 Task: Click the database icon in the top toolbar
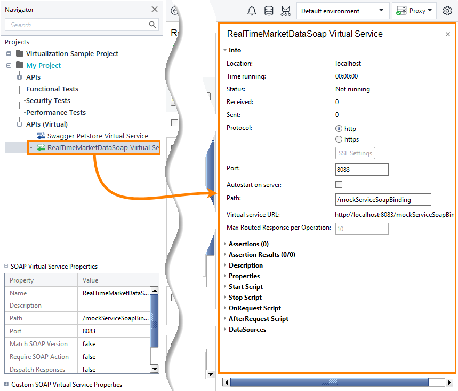[x=268, y=11]
